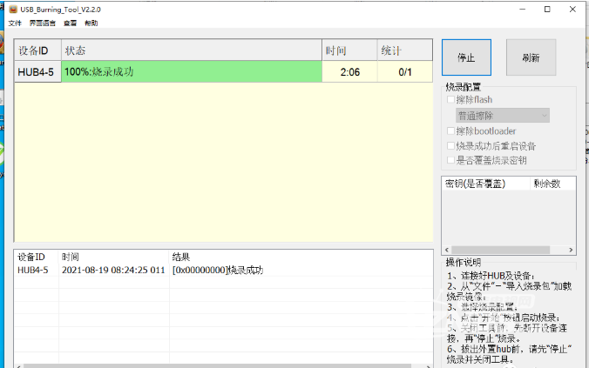Click the 停止 button
This screenshot has width=589, height=368.
tap(466, 57)
